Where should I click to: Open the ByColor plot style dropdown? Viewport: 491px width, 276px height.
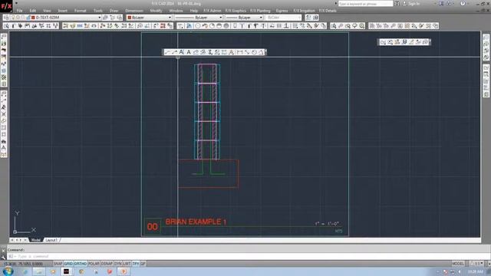[283, 18]
